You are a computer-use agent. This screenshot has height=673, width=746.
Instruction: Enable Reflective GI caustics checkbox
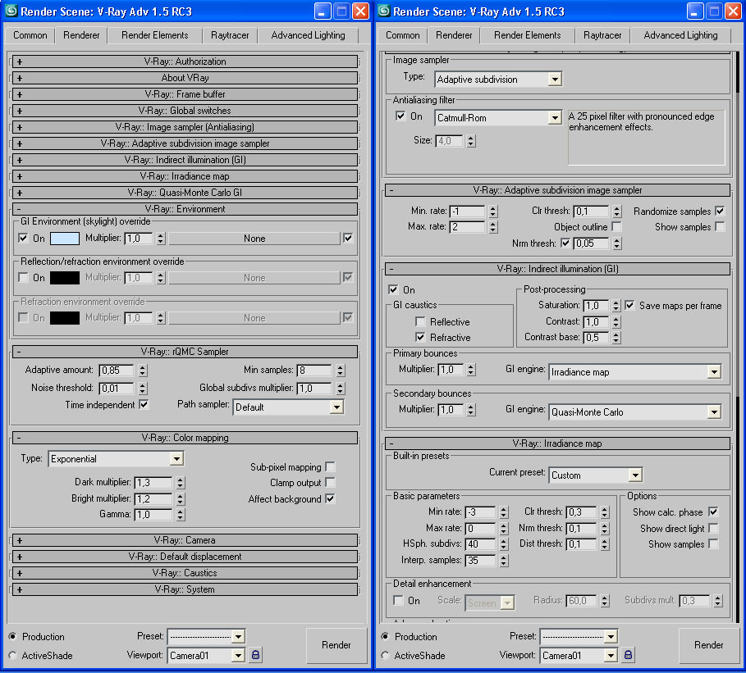[x=420, y=322]
